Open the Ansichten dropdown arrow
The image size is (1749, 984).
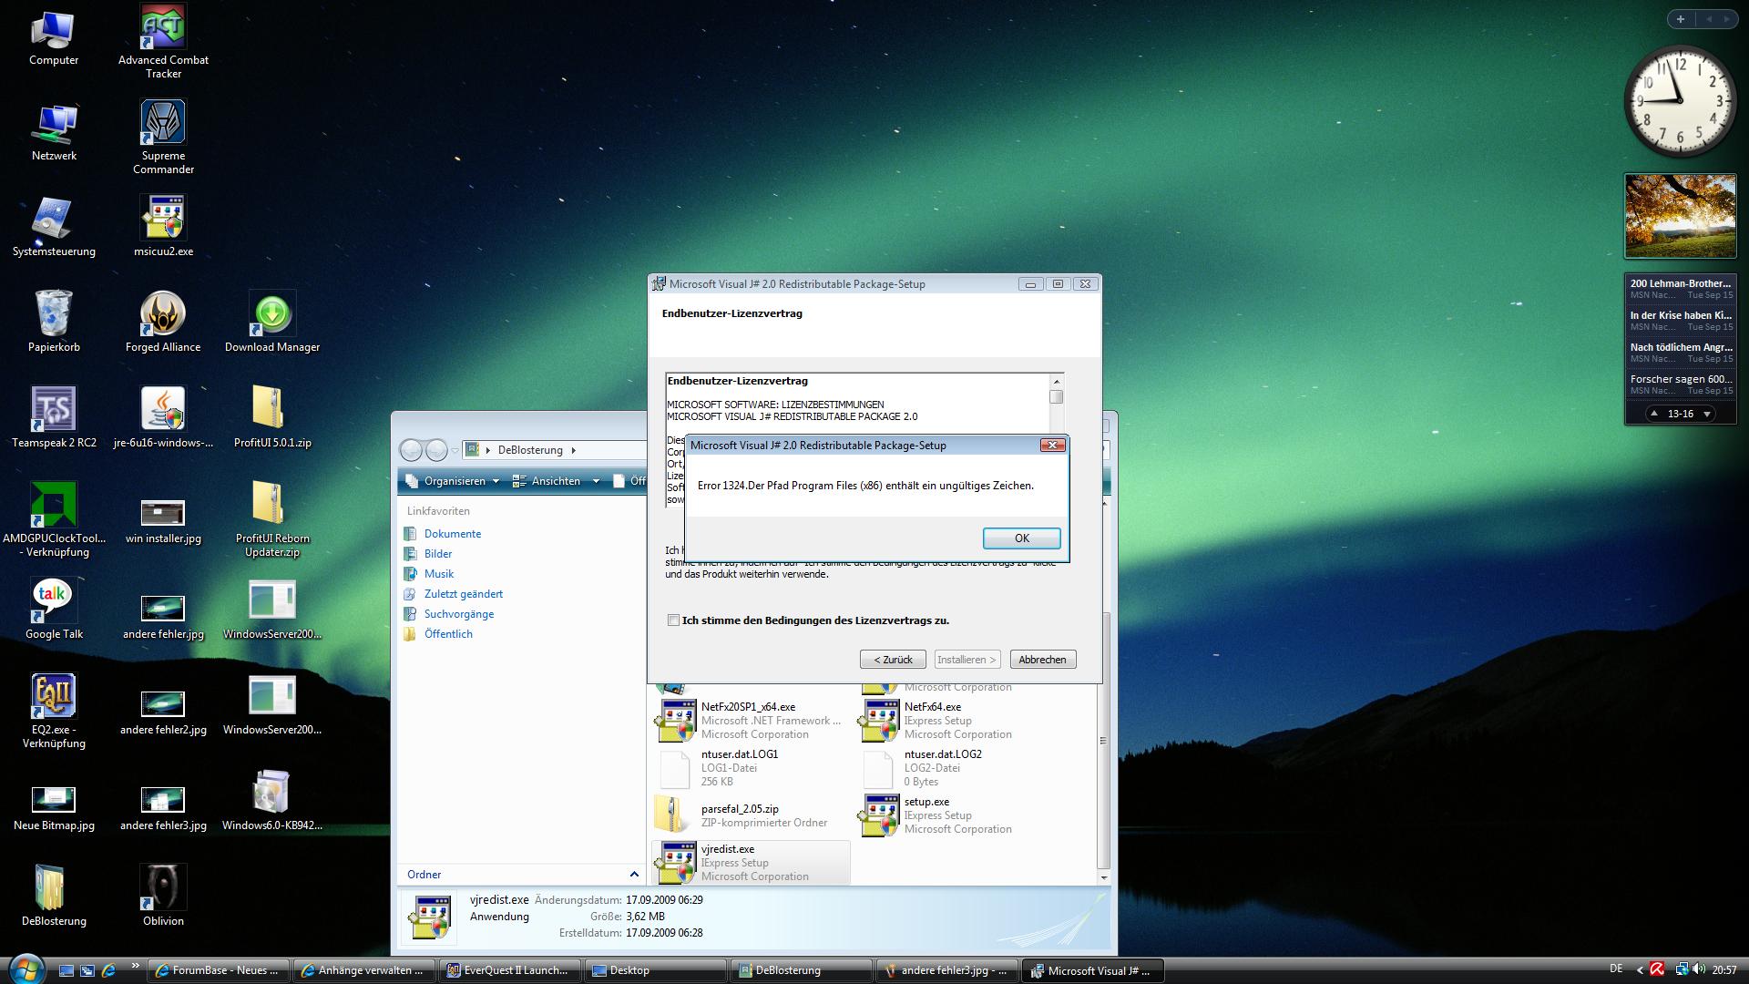click(596, 481)
